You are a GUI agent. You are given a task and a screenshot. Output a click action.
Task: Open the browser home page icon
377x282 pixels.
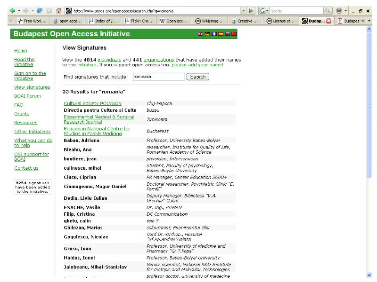point(58,11)
